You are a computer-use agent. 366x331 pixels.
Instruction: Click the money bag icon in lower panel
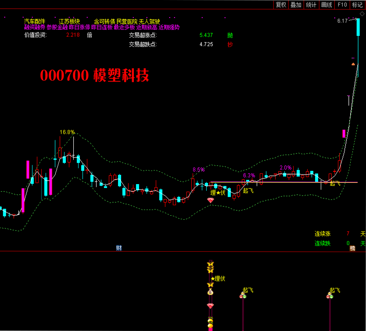211,292
